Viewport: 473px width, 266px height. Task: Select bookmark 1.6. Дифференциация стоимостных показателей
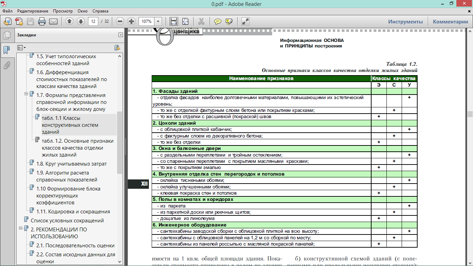(72, 79)
